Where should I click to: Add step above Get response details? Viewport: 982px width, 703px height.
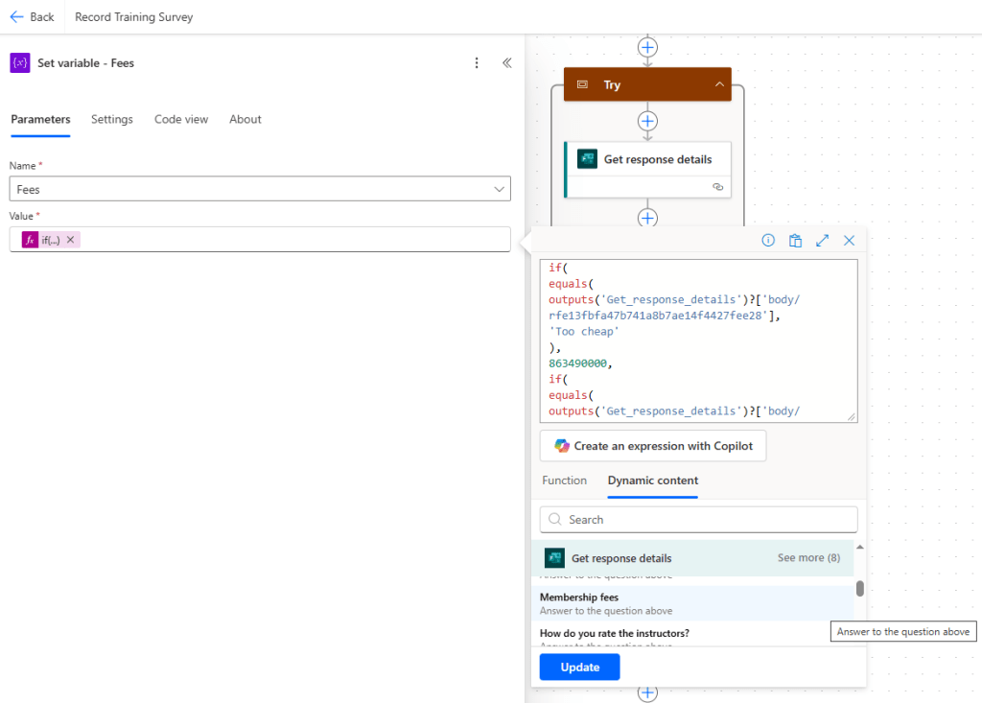648,121
